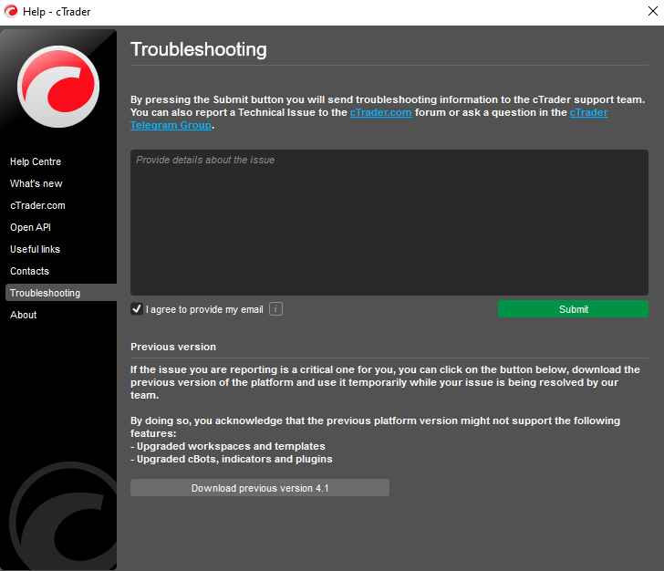Uncheck I agree to provide my email
This screenshot has width=664, height=571.
[x=137, y=309]
